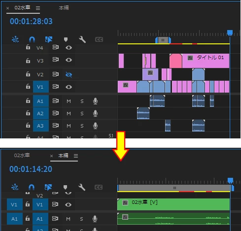Select タイトル 01 clip on V3
The height and width of the screenshot is (231, 241).
point(206,61)
